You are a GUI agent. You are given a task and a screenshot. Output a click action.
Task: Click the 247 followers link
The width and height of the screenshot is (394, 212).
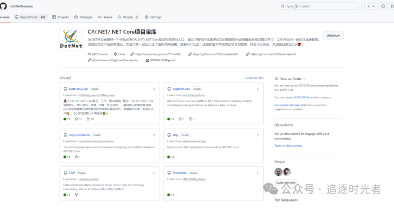pos(98,54)
